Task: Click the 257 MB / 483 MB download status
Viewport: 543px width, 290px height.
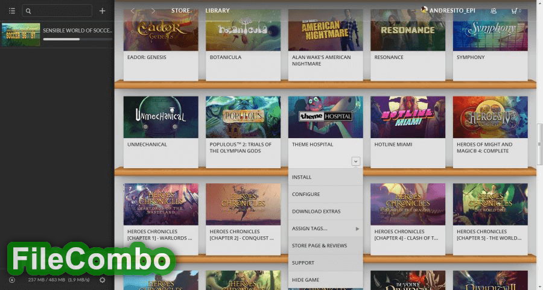Action: click(x=59, y=280)
